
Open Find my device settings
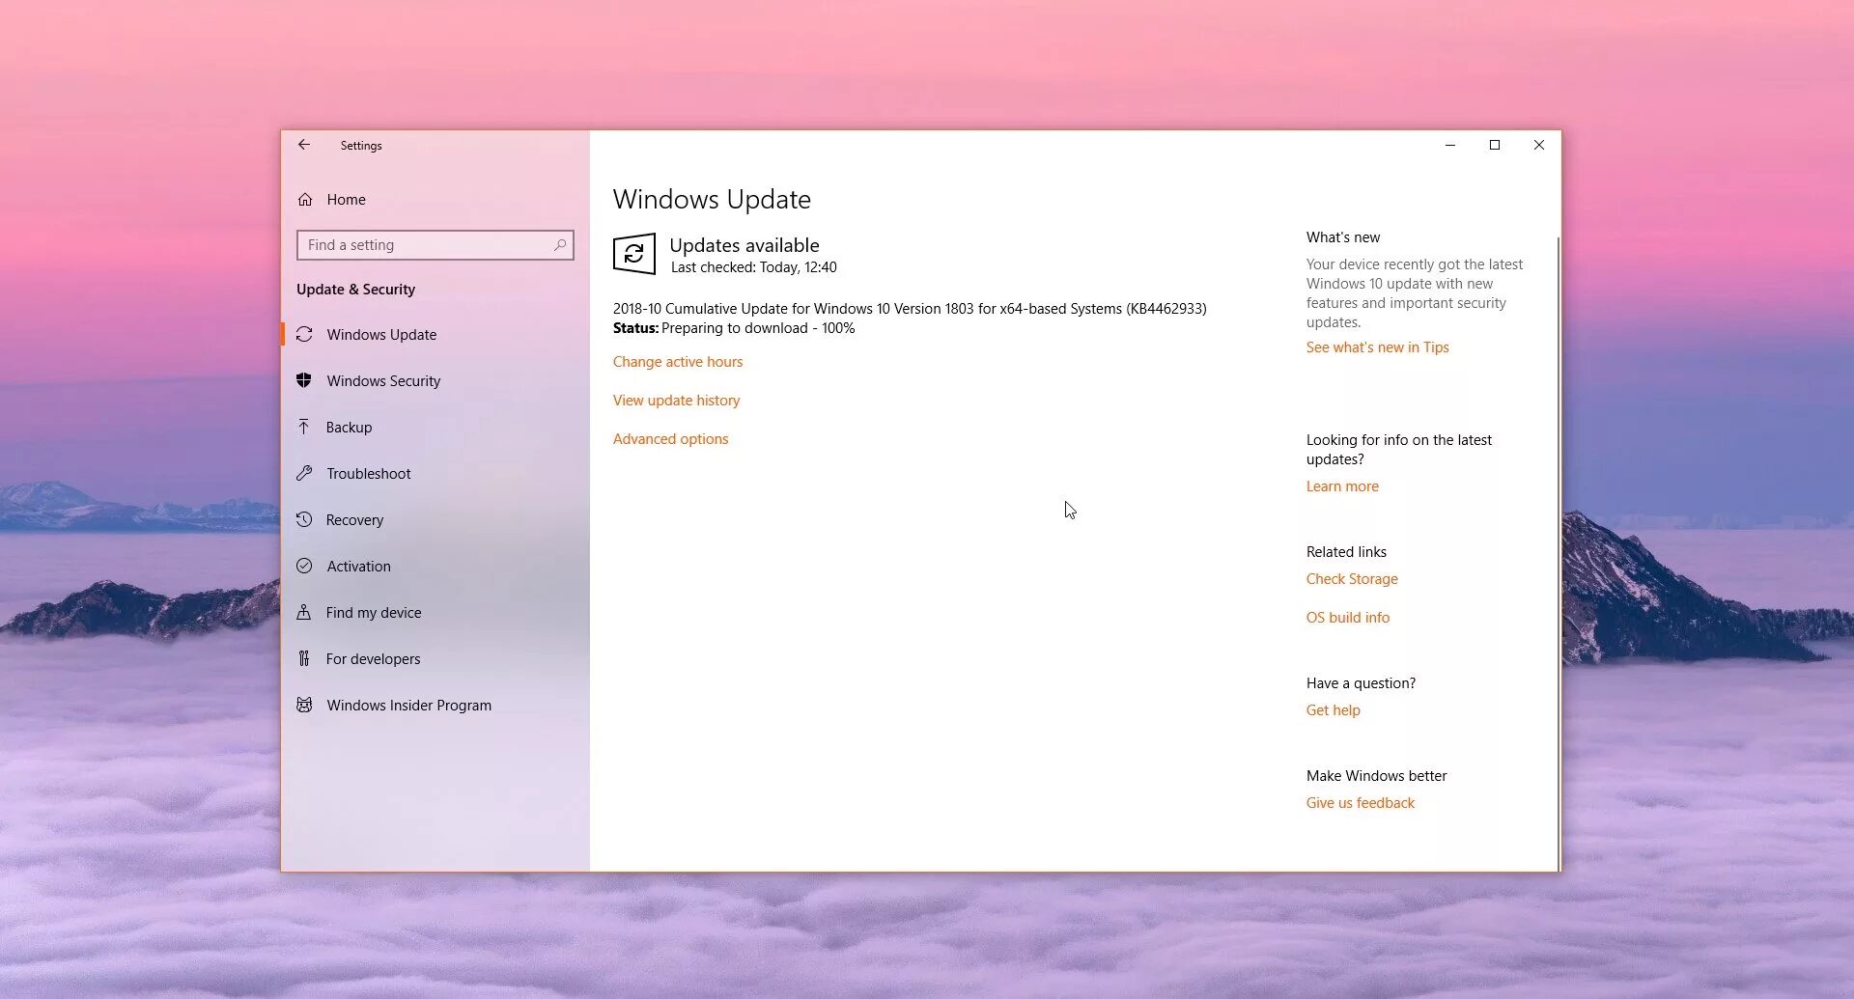pyautogui.click(x=374, y=612)
